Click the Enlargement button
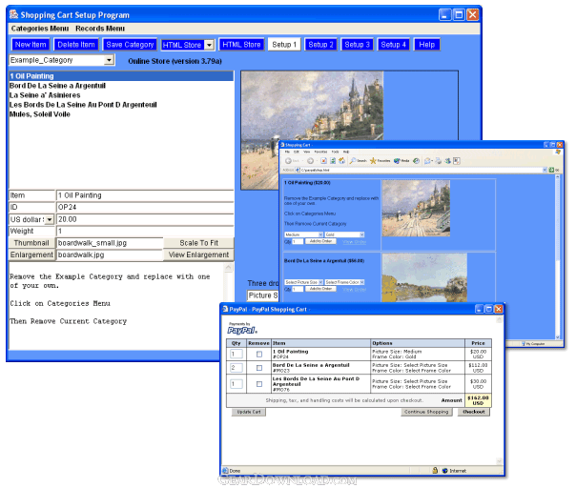The image size is (576, 488). tap(31, 254)
